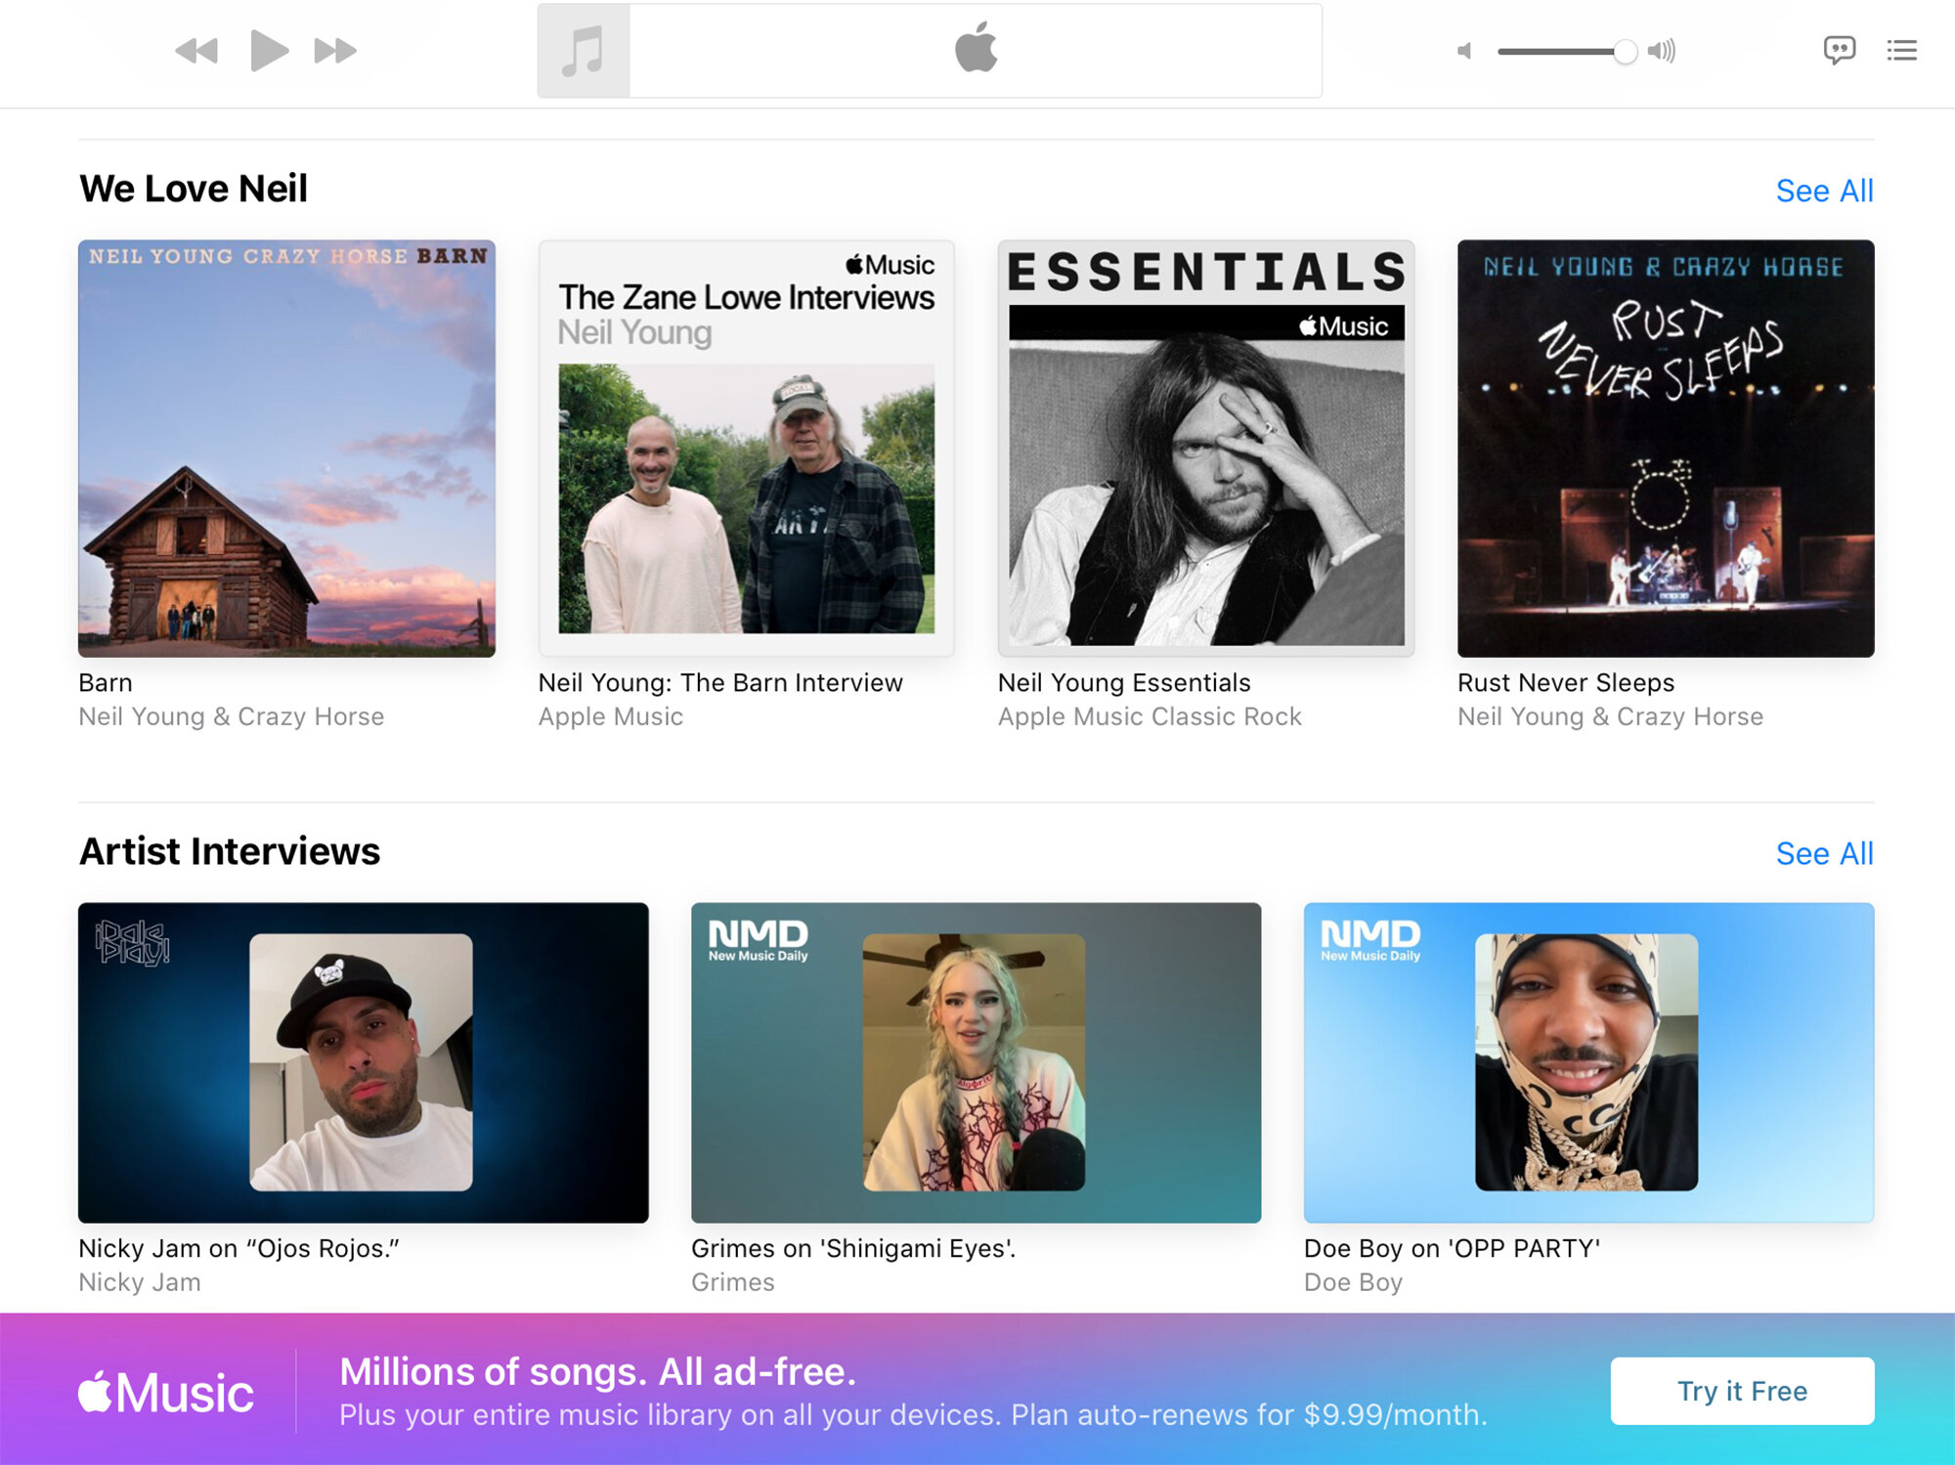
Task: Click the music note artwork placeholder
Action: click(x=584, y=51)
